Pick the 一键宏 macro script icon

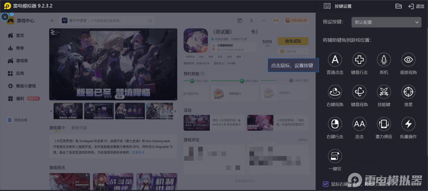point(335,156)
